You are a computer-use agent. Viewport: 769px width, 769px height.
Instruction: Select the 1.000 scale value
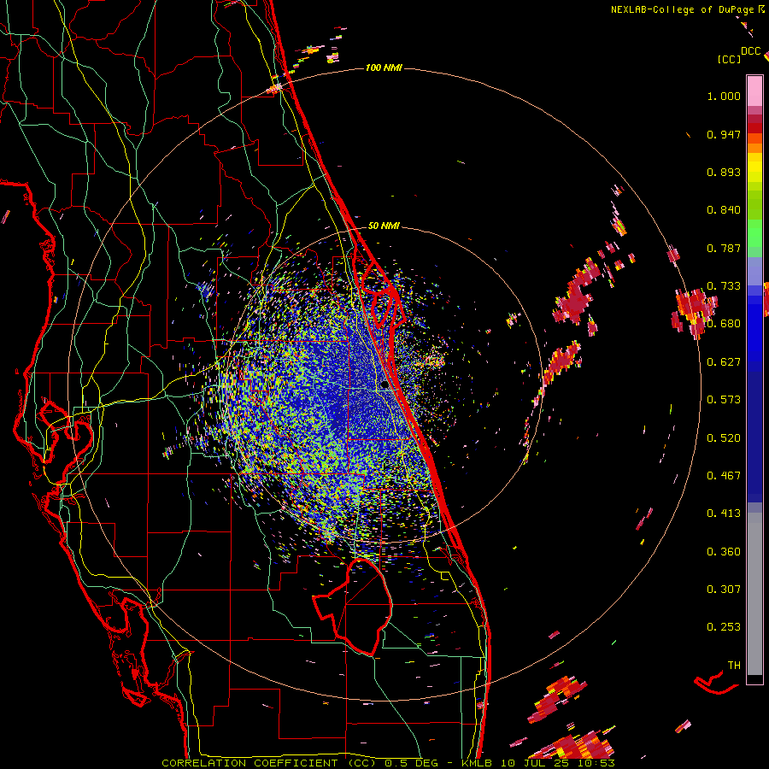[x=724, y=96]
